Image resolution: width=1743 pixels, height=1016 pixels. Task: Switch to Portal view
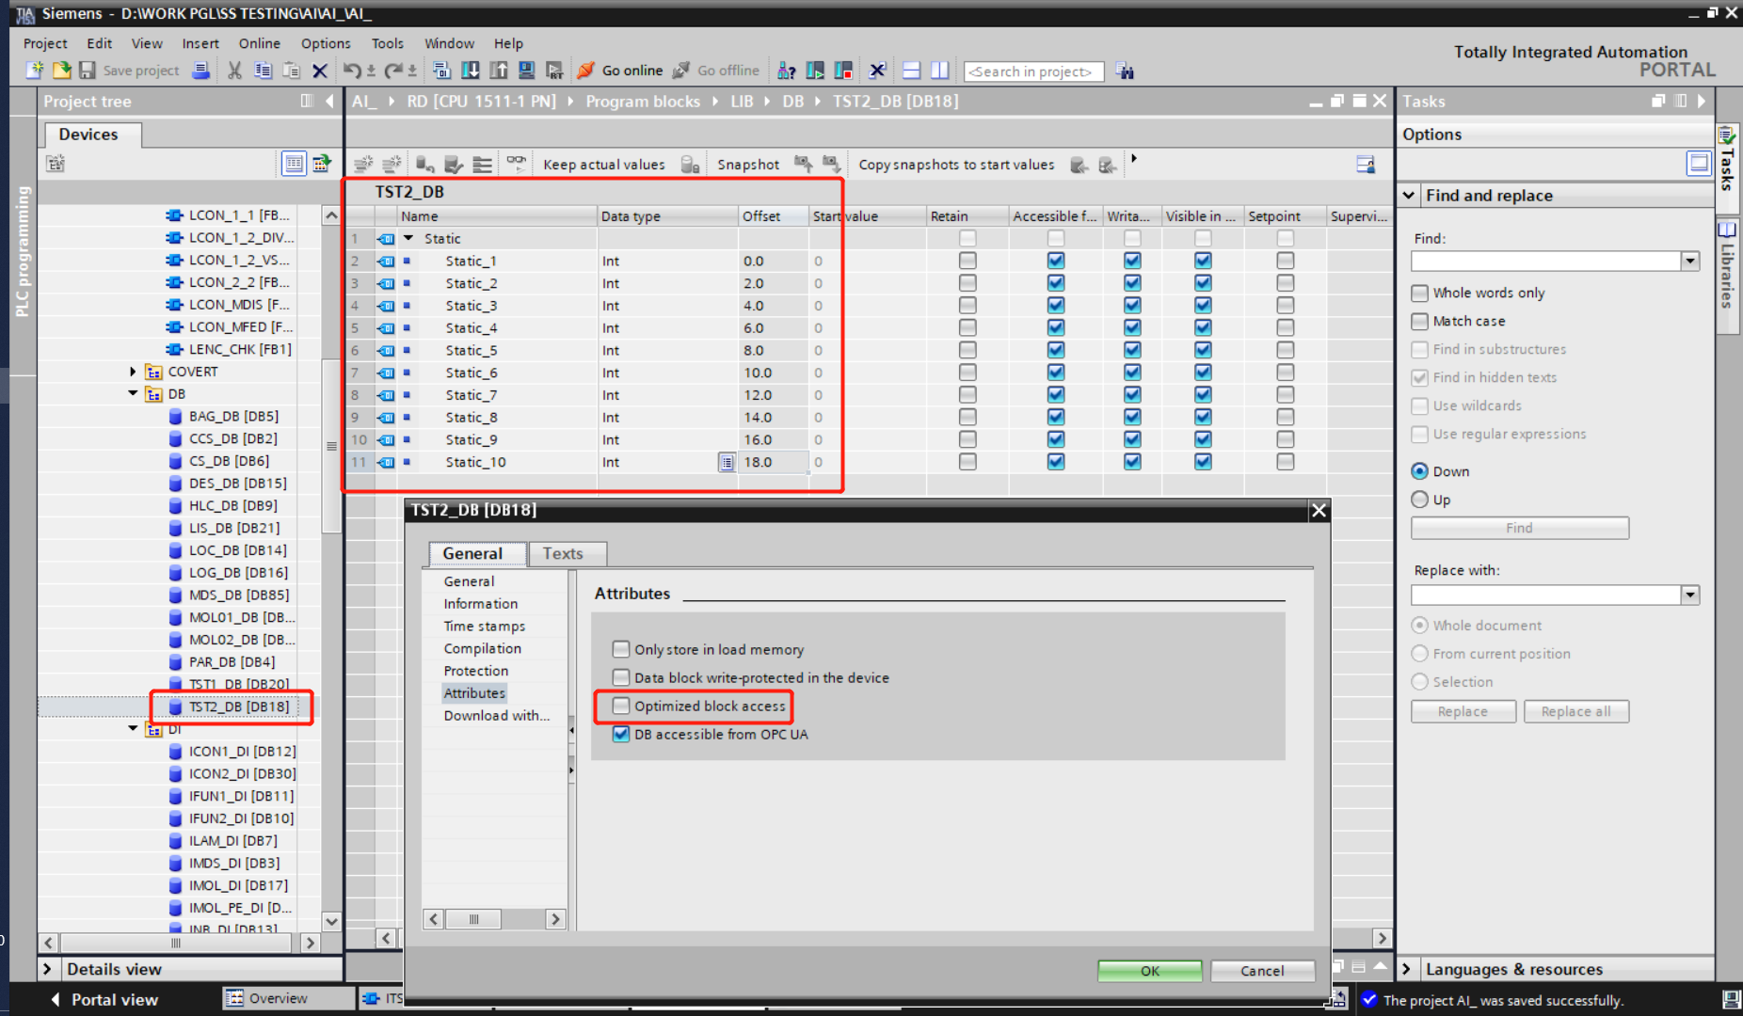[x=104, y=999]
